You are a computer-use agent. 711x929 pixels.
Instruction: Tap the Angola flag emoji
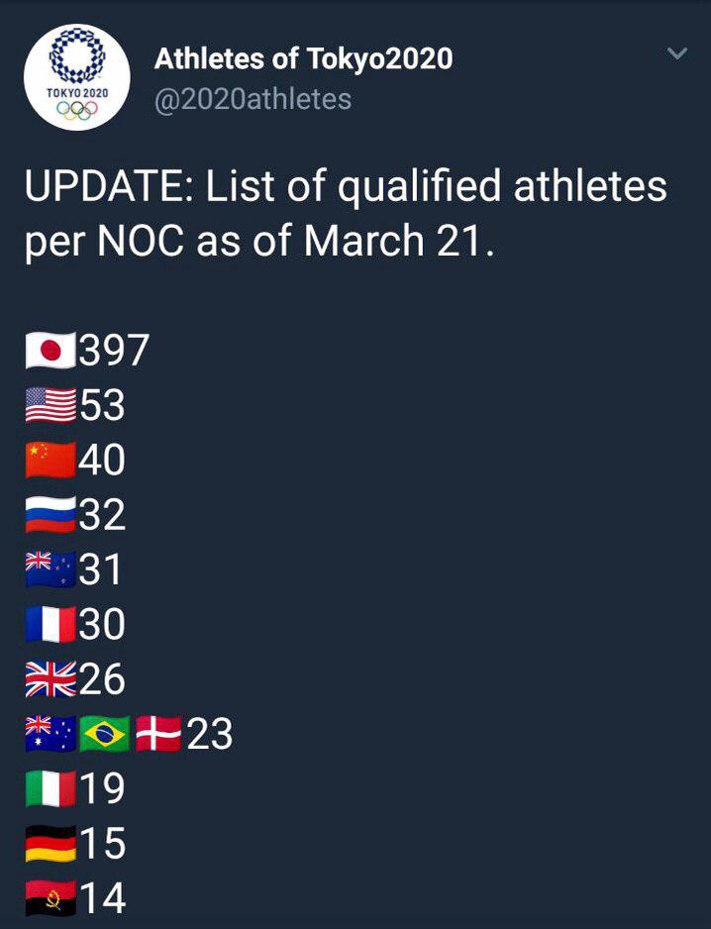click(51, 898)
